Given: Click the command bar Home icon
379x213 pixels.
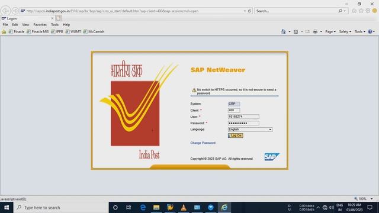Looking at the screenshot, I should point(283,31).
